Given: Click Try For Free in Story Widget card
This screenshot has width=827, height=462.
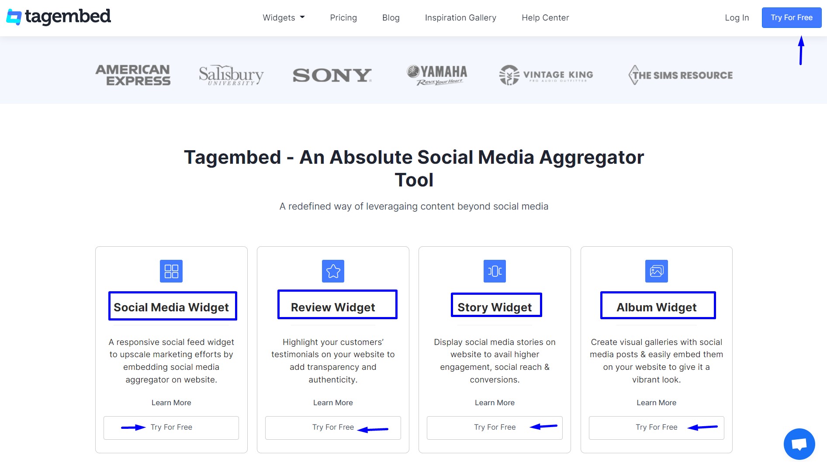Looking at the screenshot, I should tap(495, 428).
